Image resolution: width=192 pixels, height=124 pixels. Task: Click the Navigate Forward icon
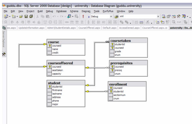click(x=76, y=16)
